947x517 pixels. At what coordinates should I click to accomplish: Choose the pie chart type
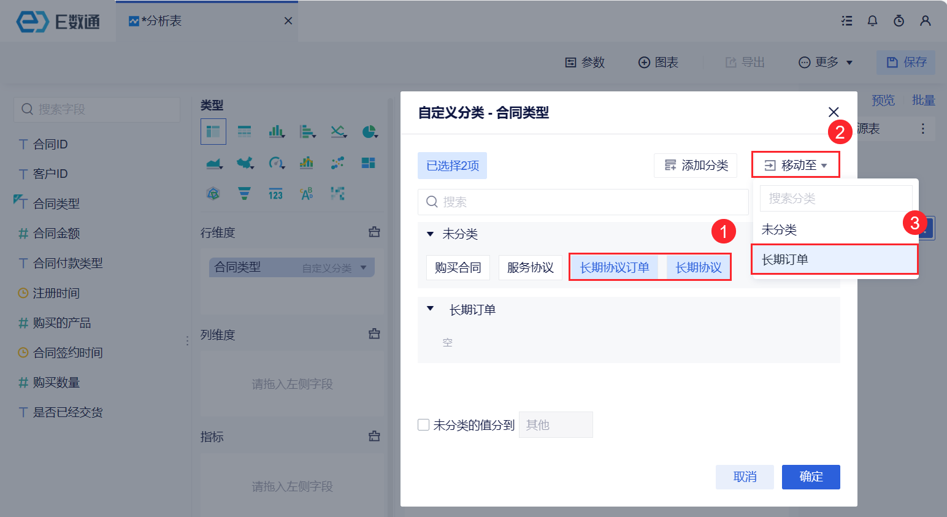369,131
